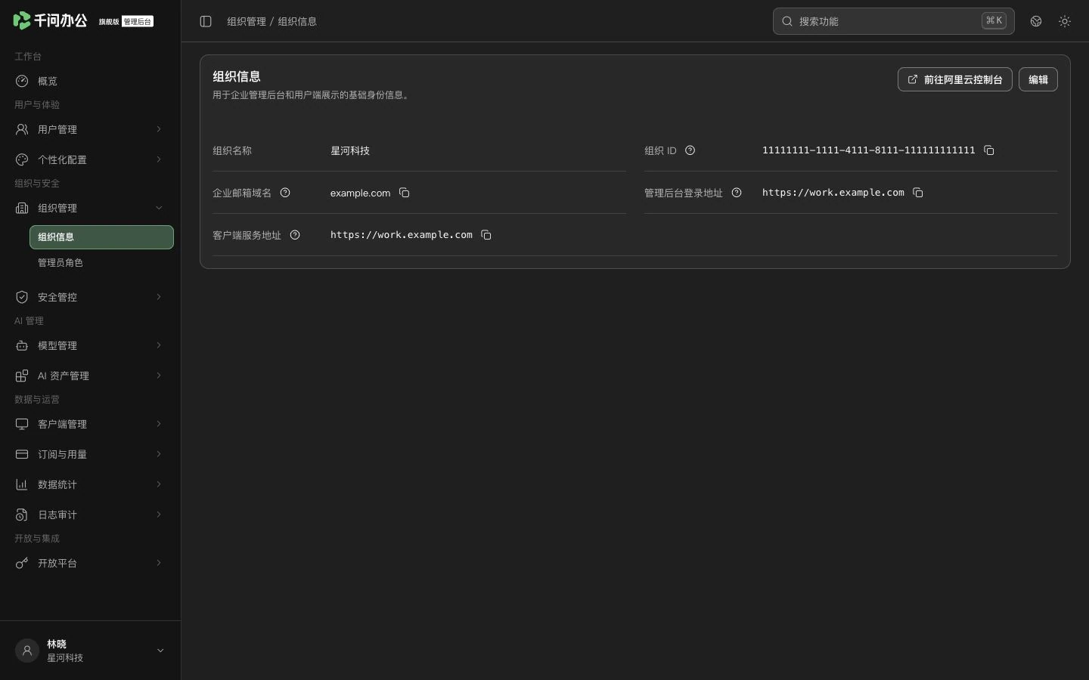Click the language globe icon in header
The image size is (1089, 680).
1036,21
